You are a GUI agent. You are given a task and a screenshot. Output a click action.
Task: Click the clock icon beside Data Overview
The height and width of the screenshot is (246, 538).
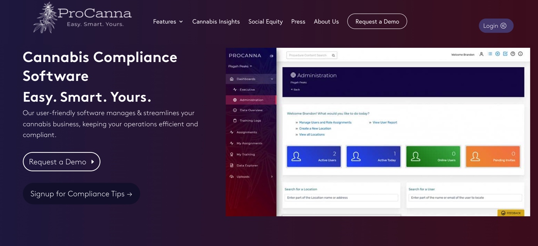[235, 110]
